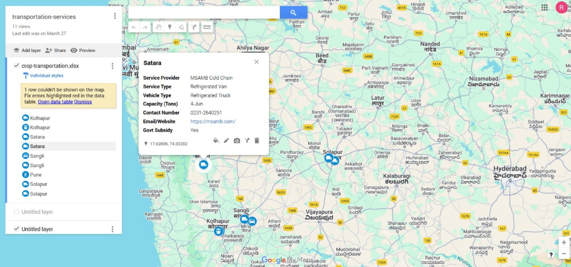Open the https://msamb.com/ link
571x267 pixels.
[213, 121]
